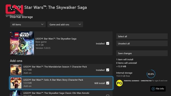This screenshot has width=171, height=96.
Task: Click the '17.7 MB' Mandalorian pack size
Action: [28, 70]
